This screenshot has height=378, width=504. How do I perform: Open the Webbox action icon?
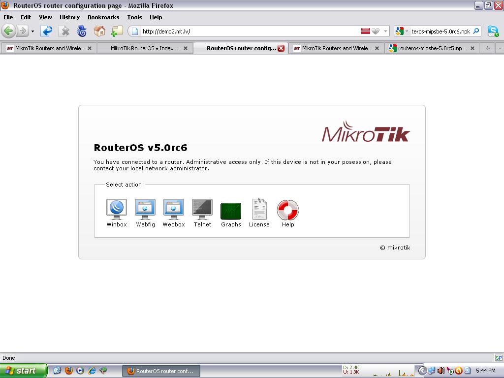tap(174, 209)
